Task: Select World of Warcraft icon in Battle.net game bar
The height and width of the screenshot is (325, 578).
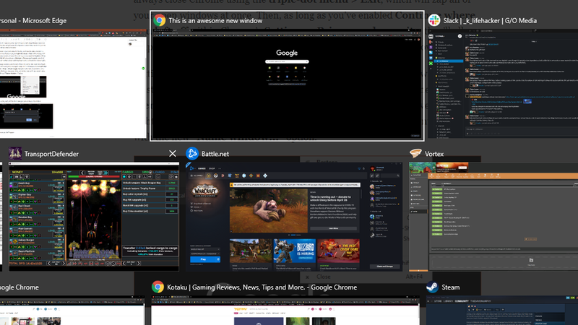Action: tap(209, 175)
